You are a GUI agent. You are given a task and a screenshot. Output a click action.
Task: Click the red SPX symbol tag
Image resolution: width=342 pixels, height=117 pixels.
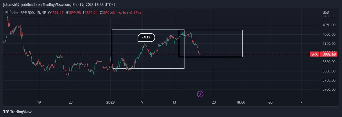[x=314, y=54]
